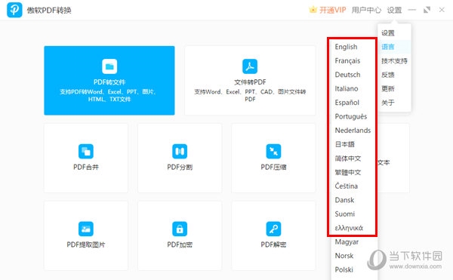Select Norsk language
The width and height of the screenshot is (453, 280).
pyautogui.click(x=344, y=256)
